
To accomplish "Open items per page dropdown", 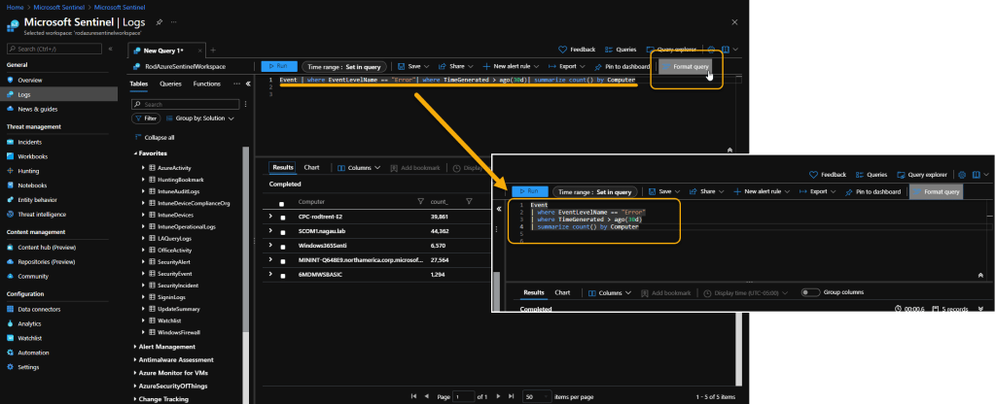I will (537, 396).
